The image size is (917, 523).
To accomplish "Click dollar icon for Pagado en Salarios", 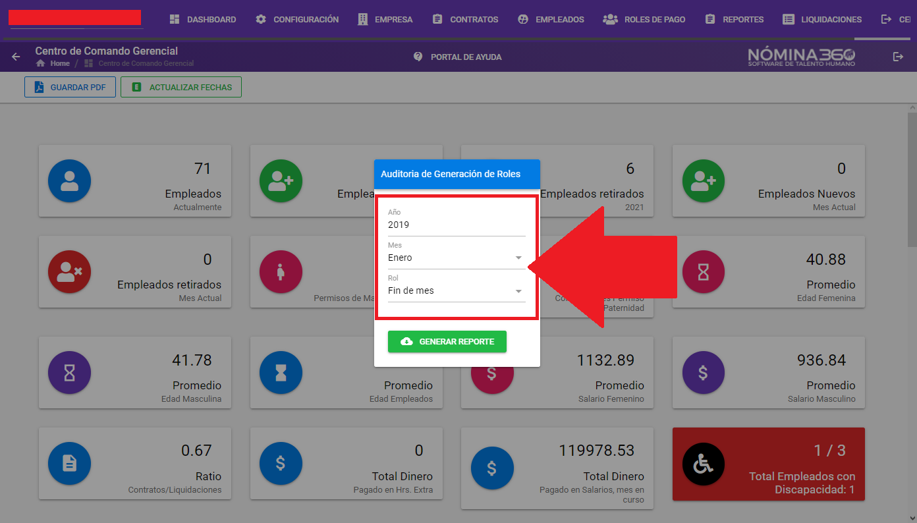I will 492,468.
